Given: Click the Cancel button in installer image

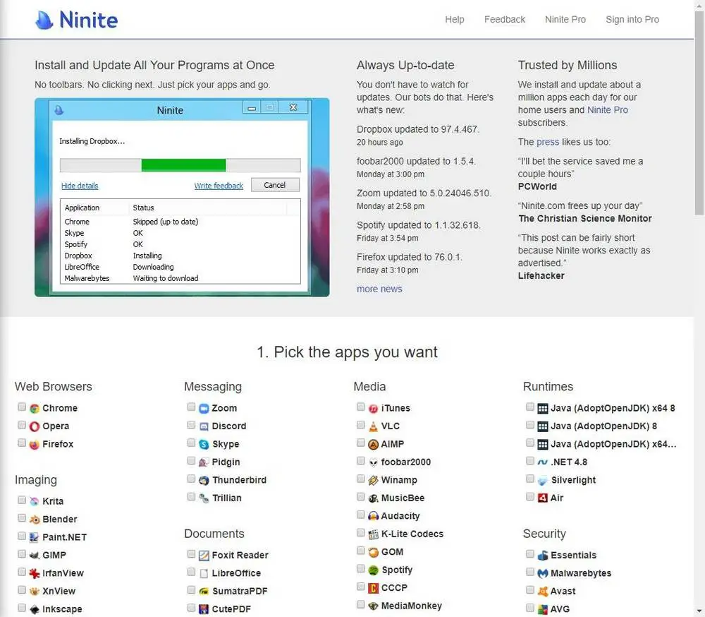Looking at the screenshot, I should (275, 185).
